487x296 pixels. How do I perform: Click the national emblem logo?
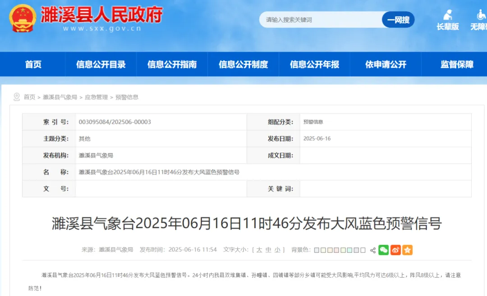[x=22, y=18]
